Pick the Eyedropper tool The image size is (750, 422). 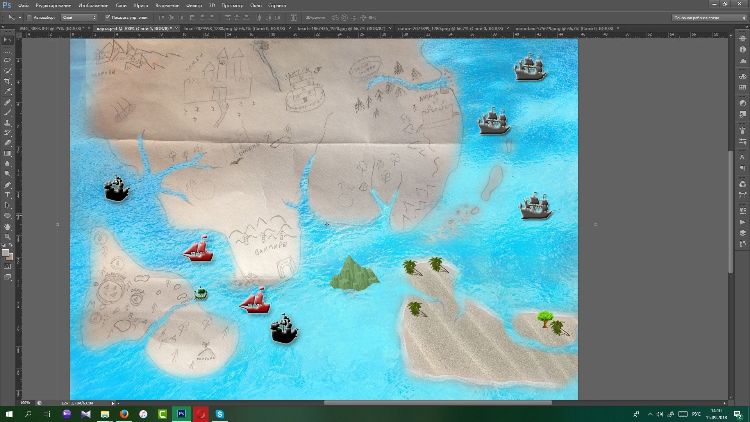point(7,91)
